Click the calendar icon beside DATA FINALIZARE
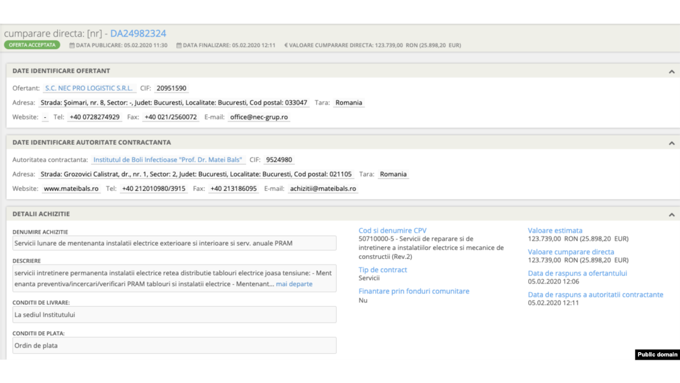The height and width of the screenshot is (383, 680). [179, 45]
